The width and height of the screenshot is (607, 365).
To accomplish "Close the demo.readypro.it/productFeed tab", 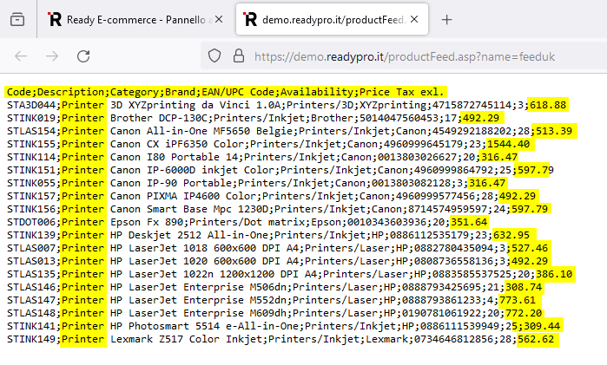I will [414, 19].
